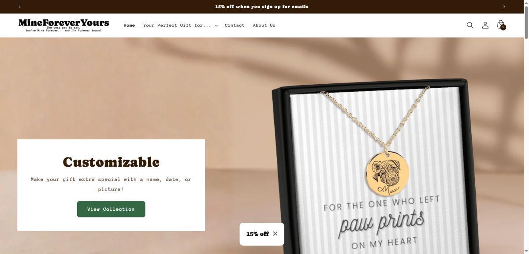529x254 pixels.
Task: Click the cart item count badge
Action: (503, 27)
